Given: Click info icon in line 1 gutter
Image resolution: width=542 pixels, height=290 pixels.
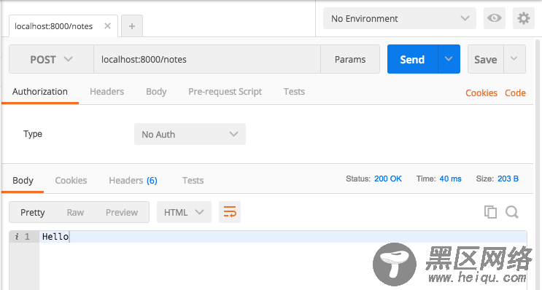Looking at the screenshot, I should coord(16,237).
